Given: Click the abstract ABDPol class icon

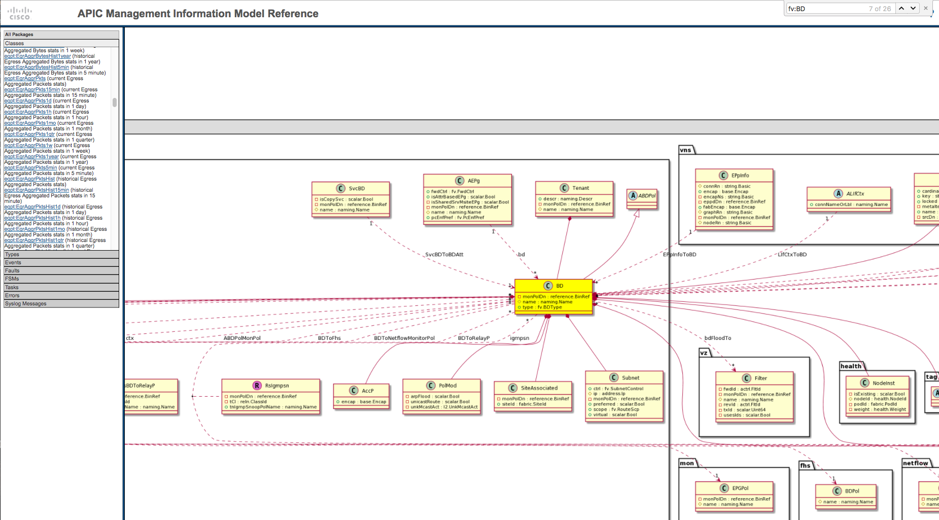Looking at the screenshot, I should (x=633, y=195).
